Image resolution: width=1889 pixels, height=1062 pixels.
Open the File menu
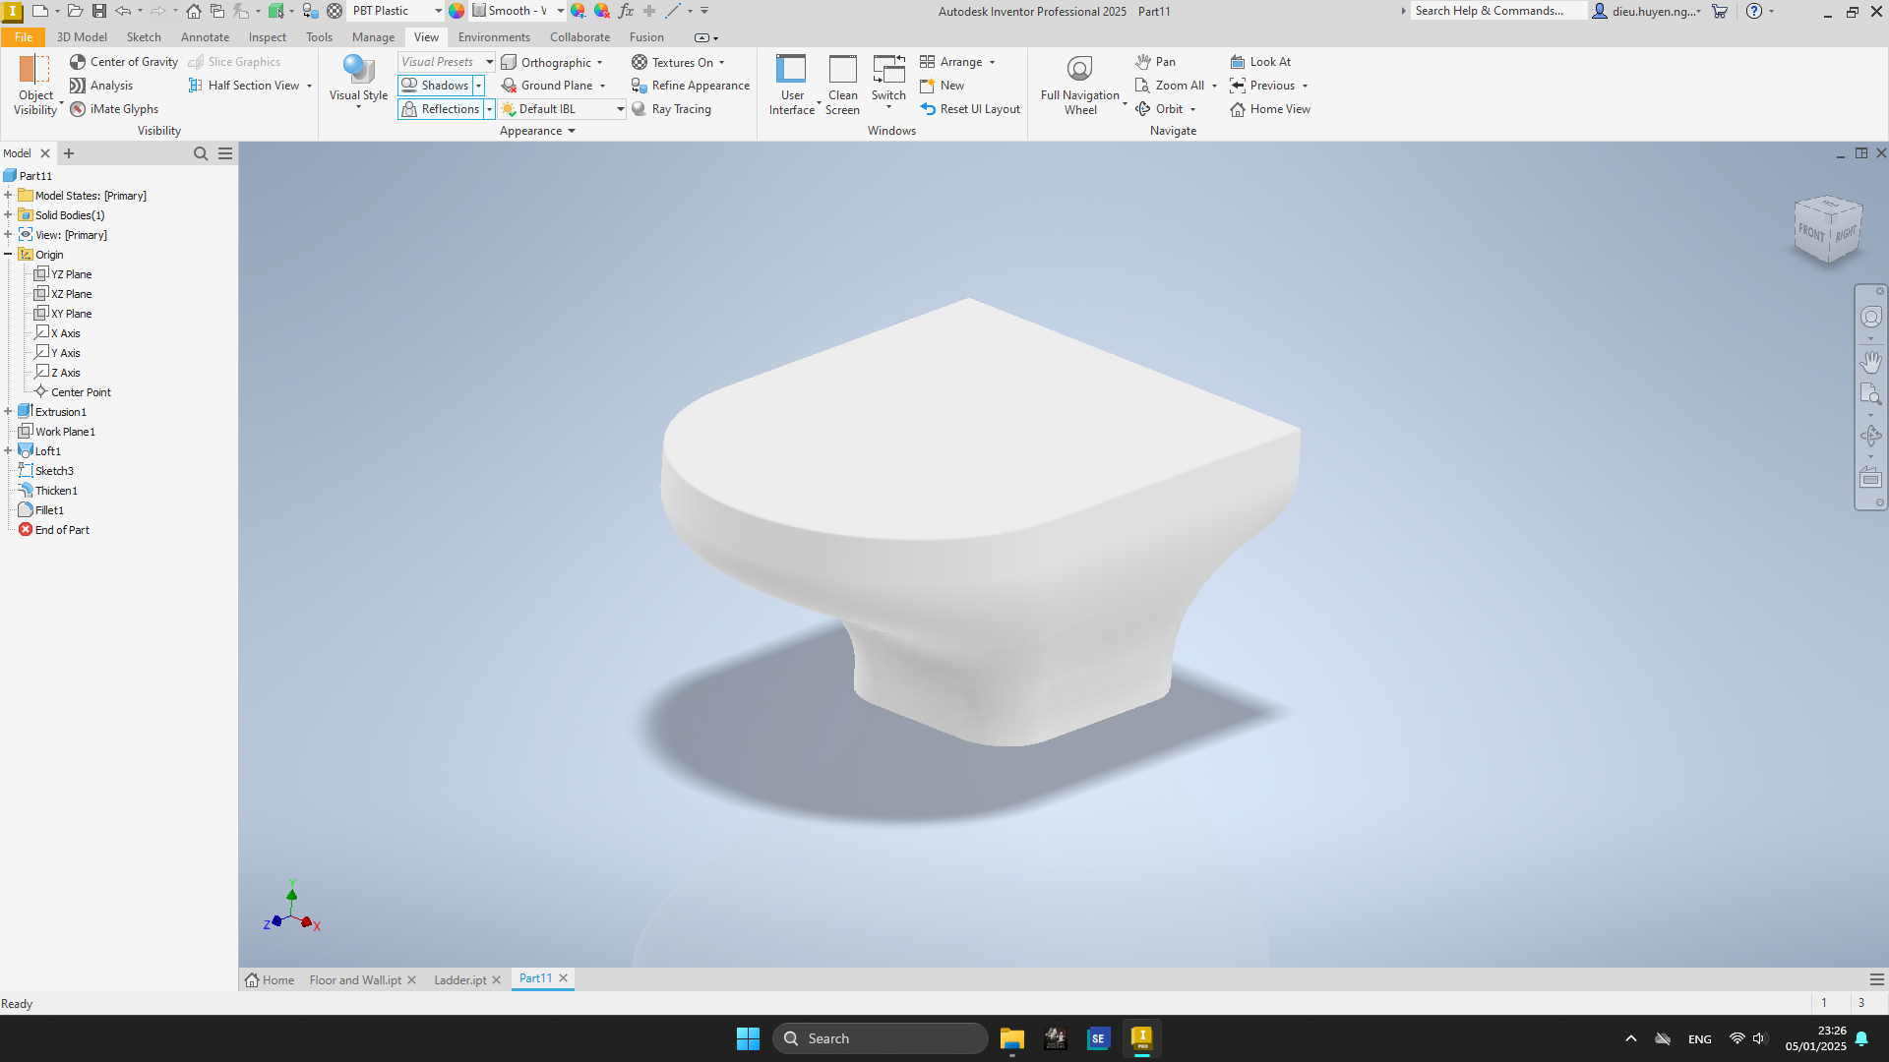[23, 37]
